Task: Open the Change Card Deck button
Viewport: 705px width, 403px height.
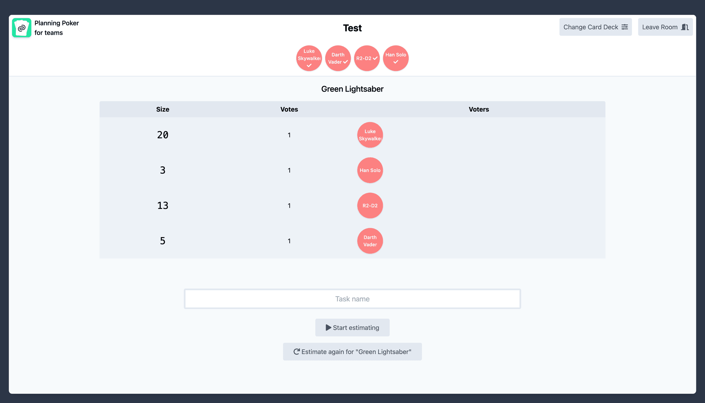Action: point(596,27)
